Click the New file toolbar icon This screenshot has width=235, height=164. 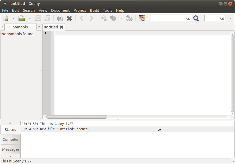pos(6,19)
